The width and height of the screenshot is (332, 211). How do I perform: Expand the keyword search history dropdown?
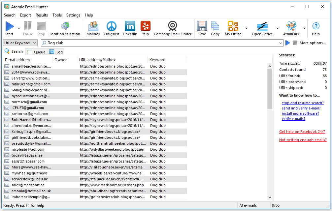(280, 43)
